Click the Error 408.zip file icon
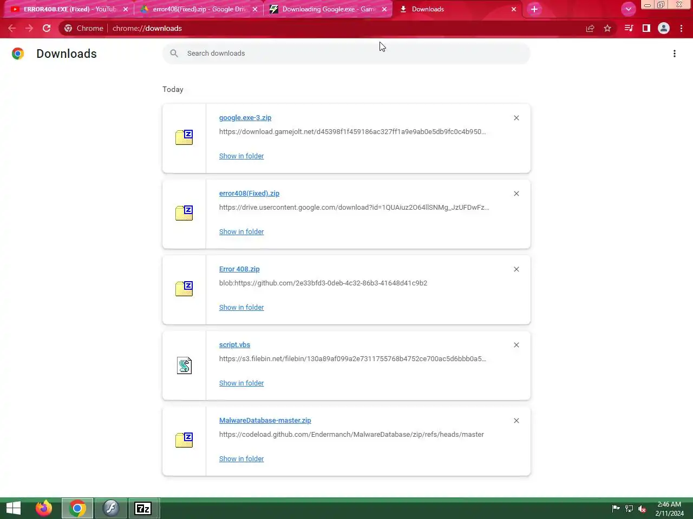This screenshot has width=693, height=519. point(184,289)
